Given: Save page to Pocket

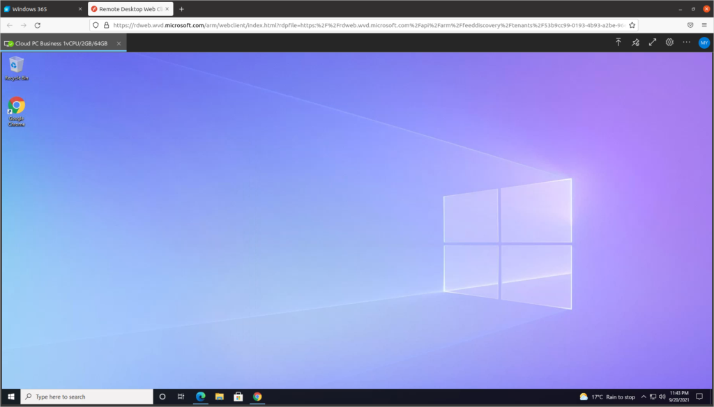Looking at the screenshot, I should (x=690, y=26).
